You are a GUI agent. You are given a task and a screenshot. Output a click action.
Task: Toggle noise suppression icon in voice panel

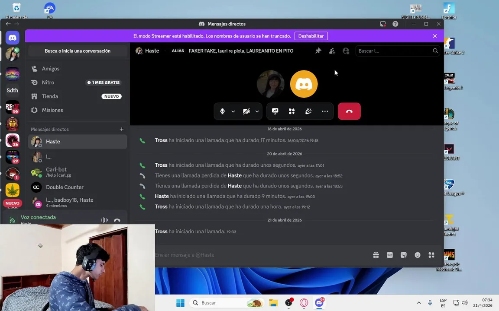(x=104, y=220)
